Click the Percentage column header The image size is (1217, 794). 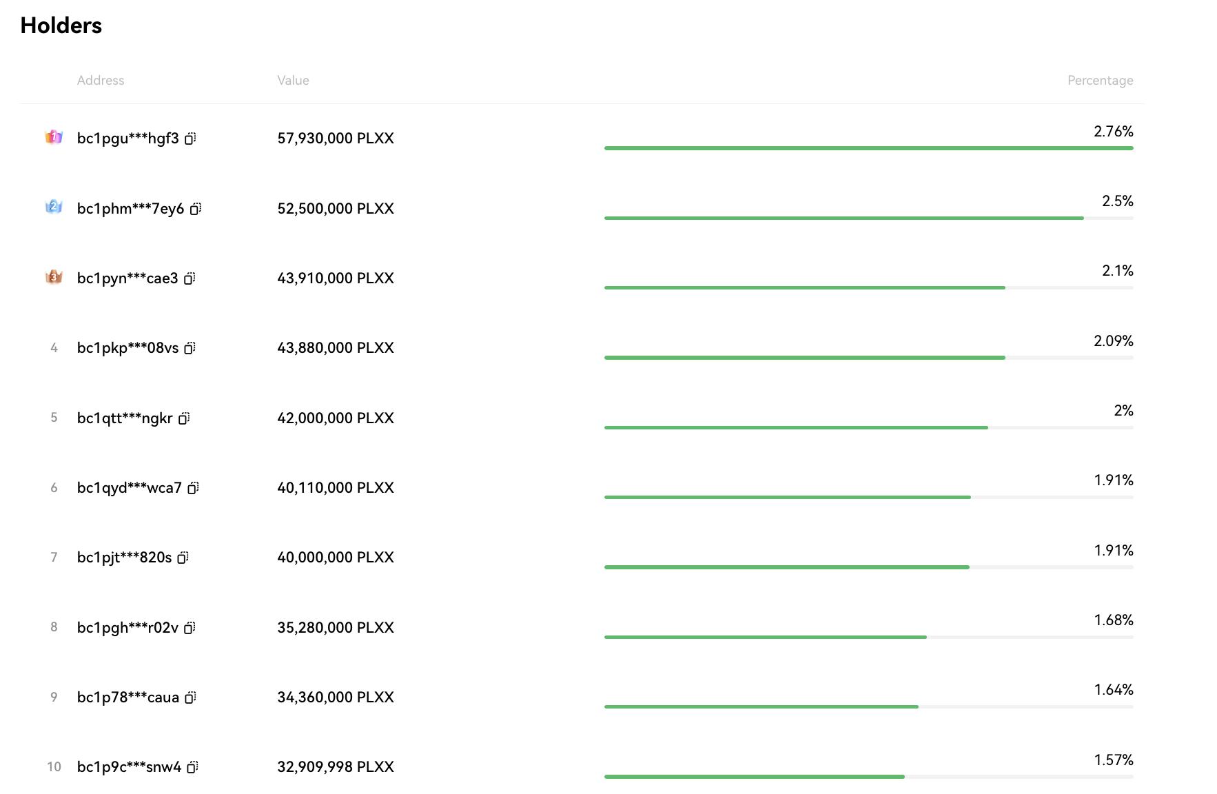point(1100,81)
